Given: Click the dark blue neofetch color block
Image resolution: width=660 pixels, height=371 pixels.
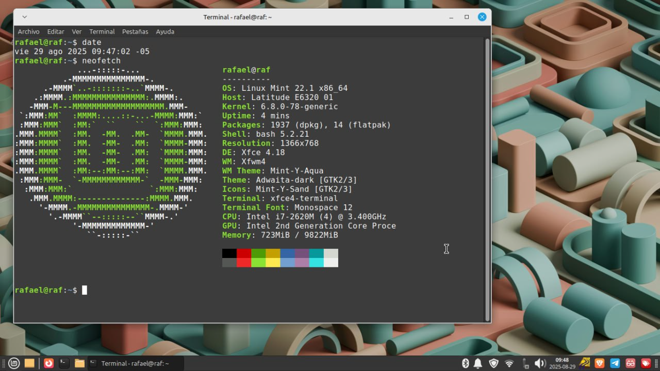Looking at the screenshot, I should 287,253.
